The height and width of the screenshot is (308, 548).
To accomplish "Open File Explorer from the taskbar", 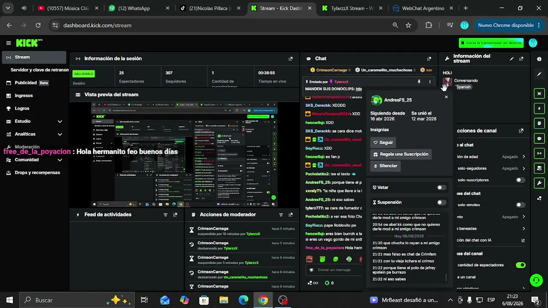I will coord(223,300).
